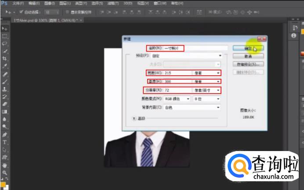The image size is (304, 190).
Task: Select the Move tool in toolbox
Action: tap(5, 28)
